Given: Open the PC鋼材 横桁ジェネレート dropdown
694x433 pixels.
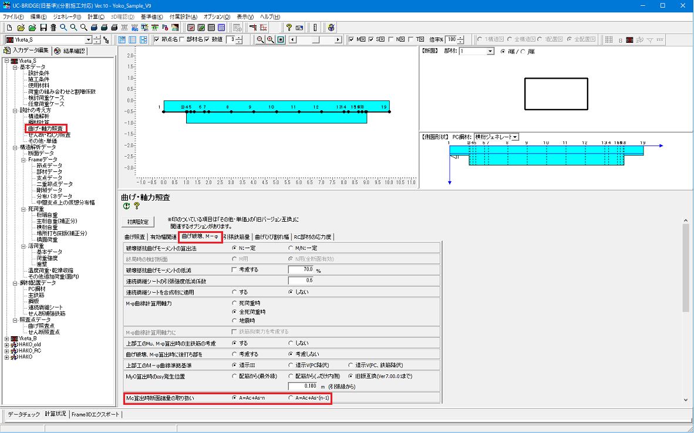Looking at the screenshot, I should [515, 137].
